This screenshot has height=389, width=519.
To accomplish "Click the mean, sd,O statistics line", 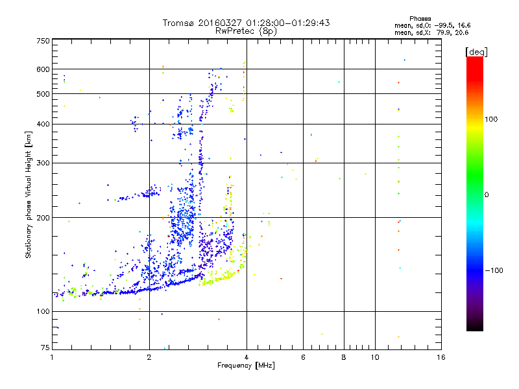I will click(x=432, y=25).
